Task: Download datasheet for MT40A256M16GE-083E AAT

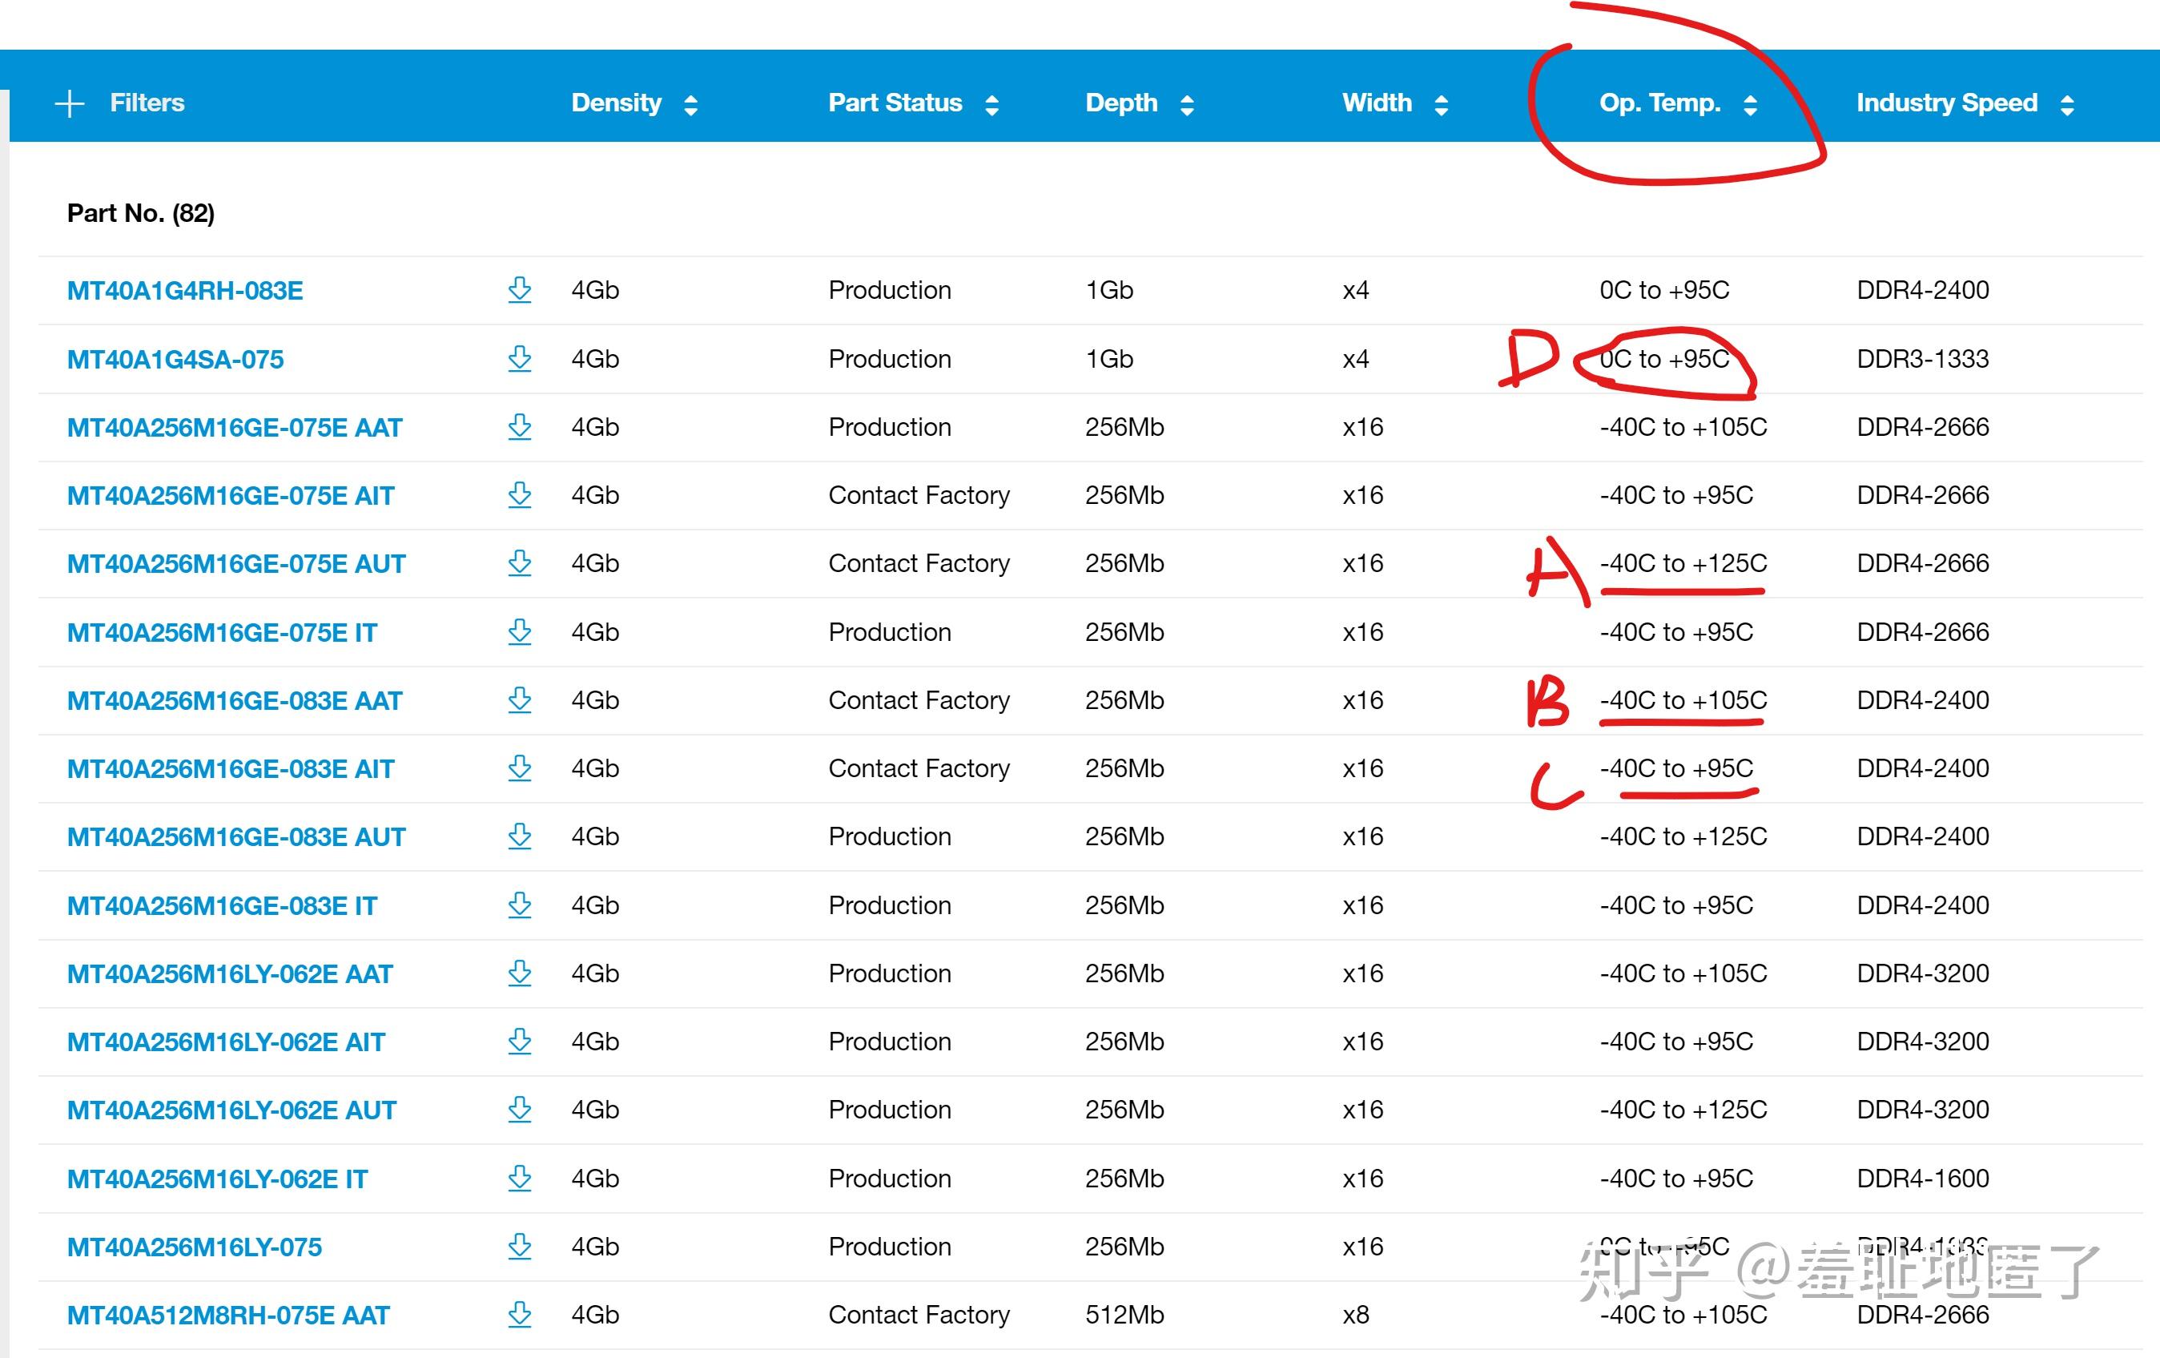Action: (x=519, y=700)
